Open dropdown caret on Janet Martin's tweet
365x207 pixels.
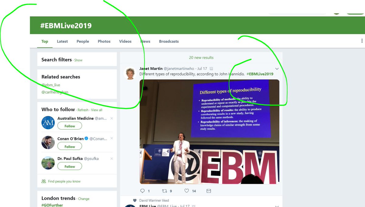click(x=277, y=69)
